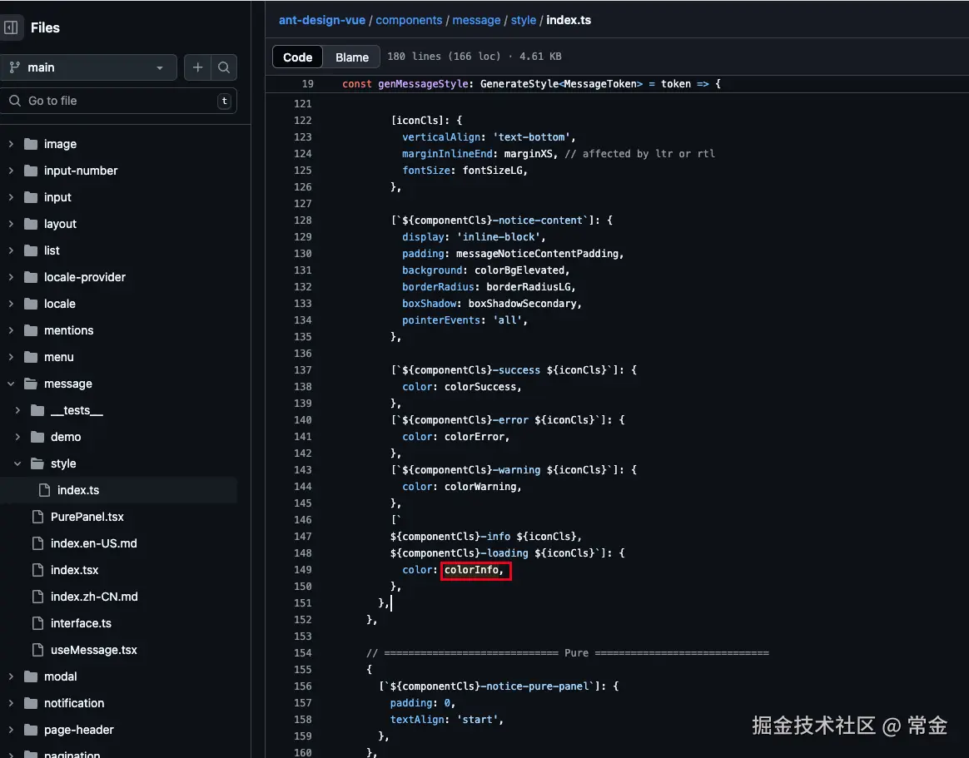
Task: Select the locale-provider folder name
Action: coord(85,277)
